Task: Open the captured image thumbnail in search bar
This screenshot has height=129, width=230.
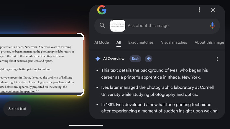Action: tap(117, 26)
